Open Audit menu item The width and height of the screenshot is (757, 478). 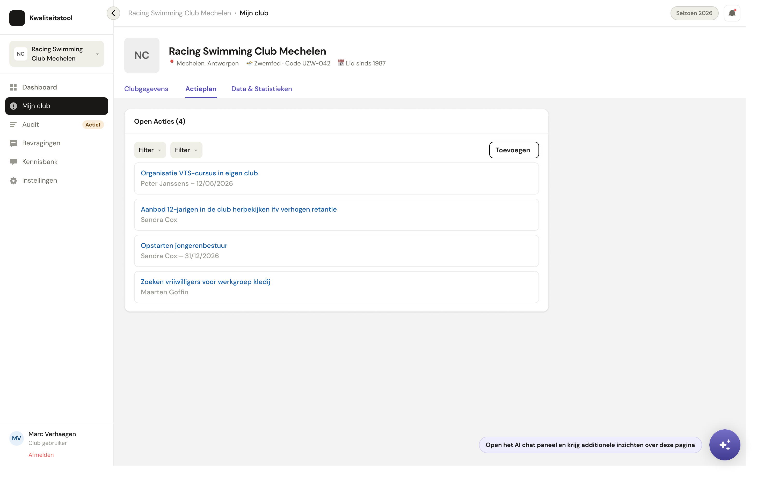point(57,125)
